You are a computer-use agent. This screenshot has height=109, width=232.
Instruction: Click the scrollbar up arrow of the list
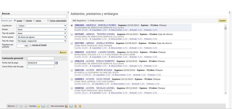[226, 25]
